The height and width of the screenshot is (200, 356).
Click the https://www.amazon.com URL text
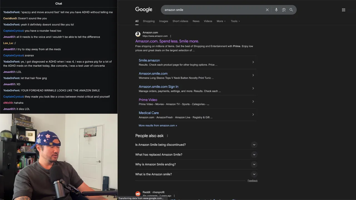point(155,36)
